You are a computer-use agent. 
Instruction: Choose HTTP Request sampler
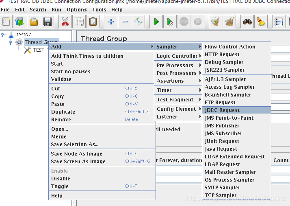tap(237, 55)
